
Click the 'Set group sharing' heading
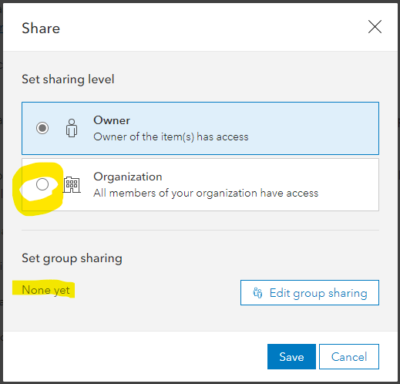coord(72,258)
